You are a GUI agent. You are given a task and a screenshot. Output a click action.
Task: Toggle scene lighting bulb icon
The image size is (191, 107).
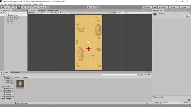tap(49, 13)
